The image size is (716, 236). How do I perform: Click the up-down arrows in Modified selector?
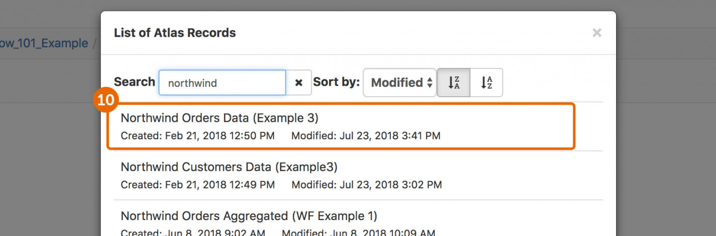430,83
